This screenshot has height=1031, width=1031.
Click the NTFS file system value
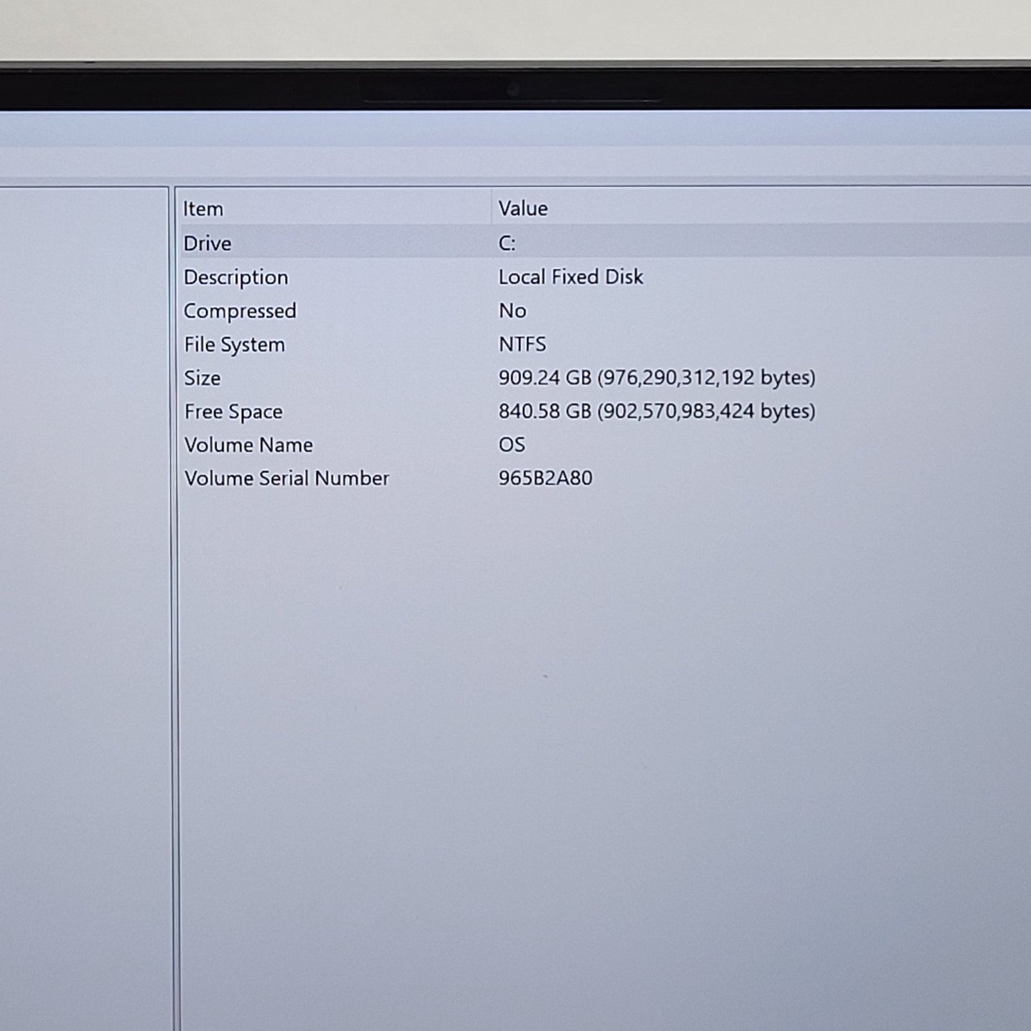pyautogui.click(x=522, y=344)
